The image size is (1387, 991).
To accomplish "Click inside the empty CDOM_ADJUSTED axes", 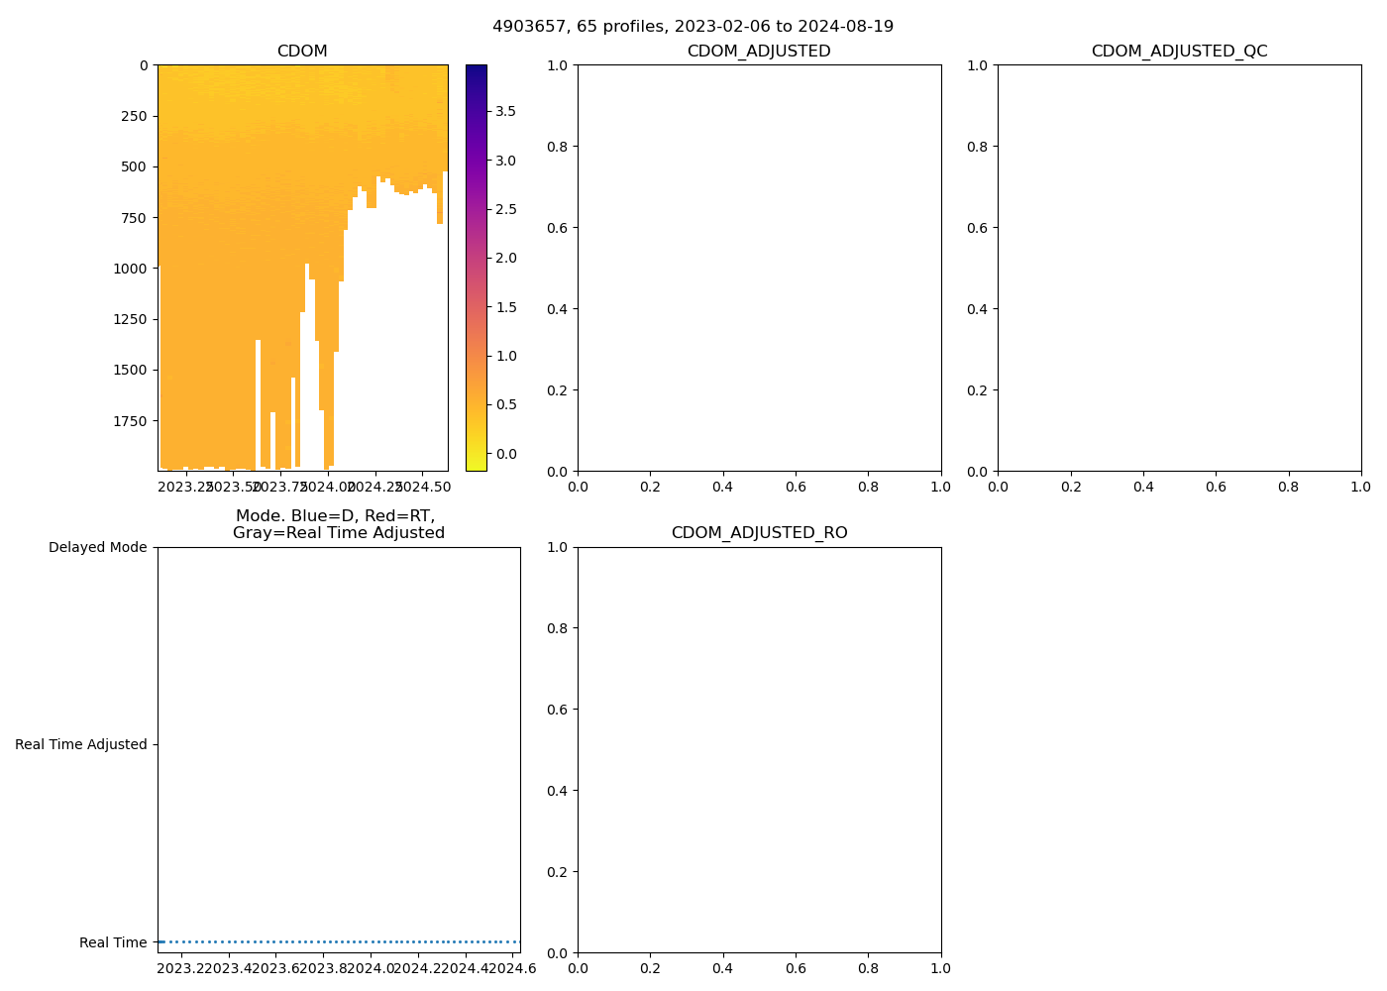I will point(759,268).
